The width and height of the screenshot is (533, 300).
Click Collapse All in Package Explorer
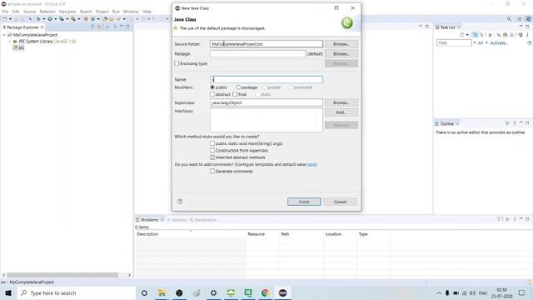pos(92,26)
